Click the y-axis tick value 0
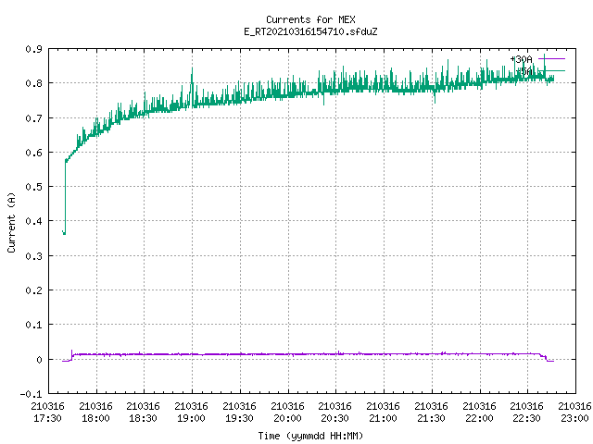593x444 pixels. pyautogui.click(x=39, y=360)
